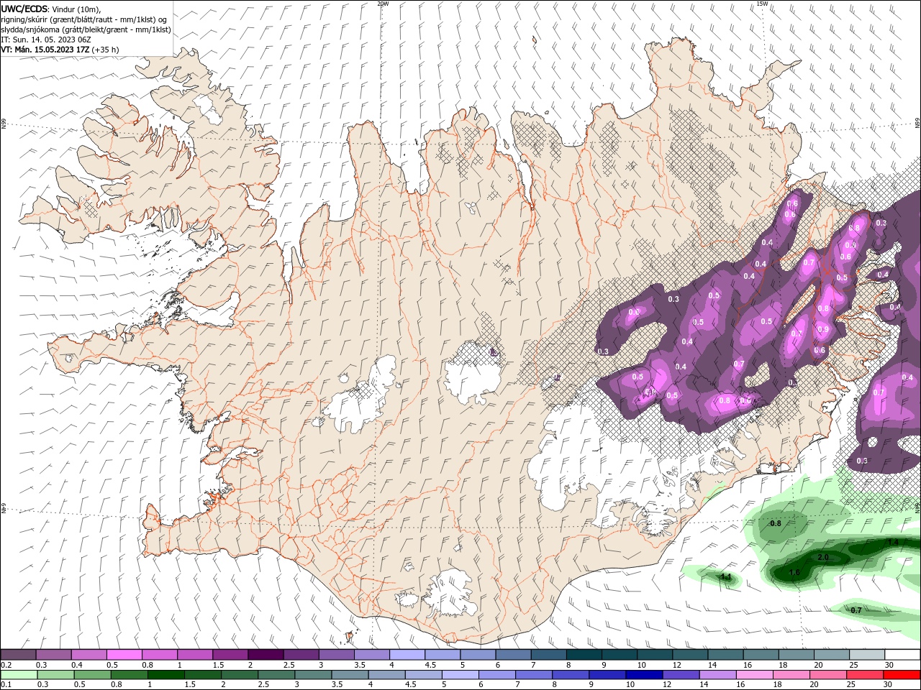
Task: Click the init time 'IT: Sun. 14. 05. 2023 06Z'
Action: tap(45, 40)
